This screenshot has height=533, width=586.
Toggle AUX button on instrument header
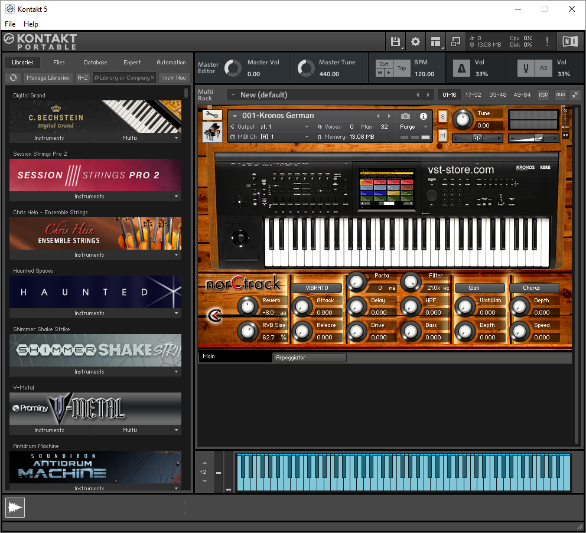click(565, 127)
